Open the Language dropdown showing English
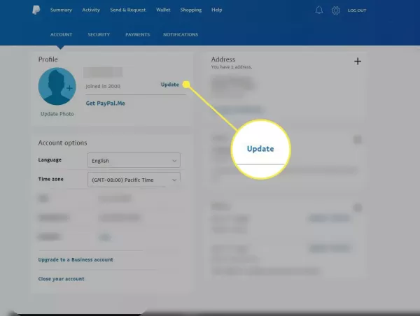Viewport: 420px width, 316px height. 134,160
